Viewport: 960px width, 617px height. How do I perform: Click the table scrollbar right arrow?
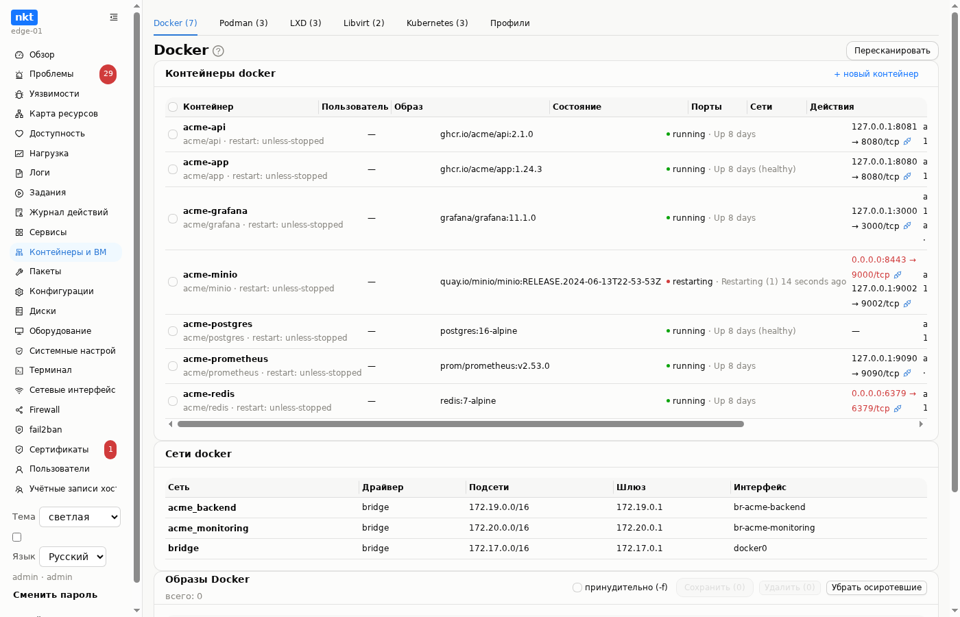[921, 424]
